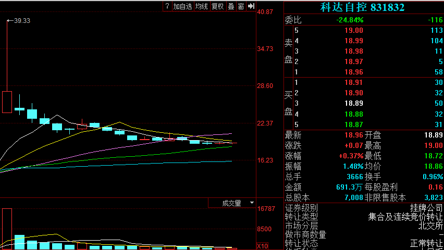Select sell level 5 price 19.00
This screenshot has width=444, height=250.
point(353,30)
